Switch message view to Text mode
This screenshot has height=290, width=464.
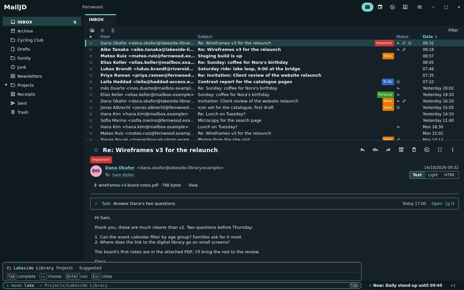coord(417,175)
